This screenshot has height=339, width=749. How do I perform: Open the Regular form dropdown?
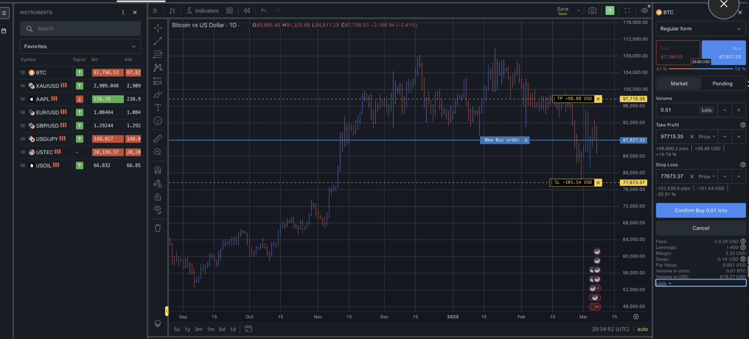(x=700, y=29)
